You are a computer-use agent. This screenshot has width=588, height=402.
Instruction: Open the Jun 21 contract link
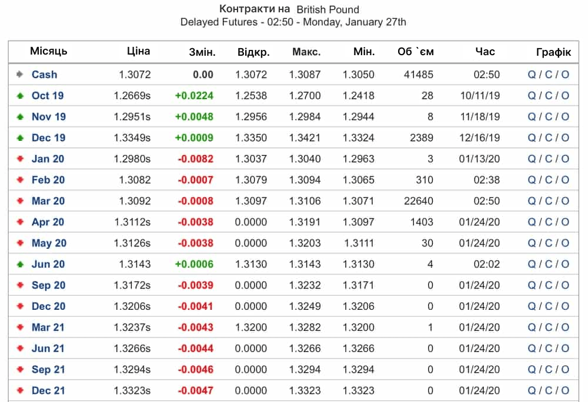coord(48,348)
